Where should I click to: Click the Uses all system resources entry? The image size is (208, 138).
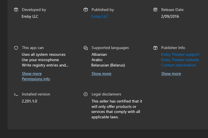click(44, 54)
